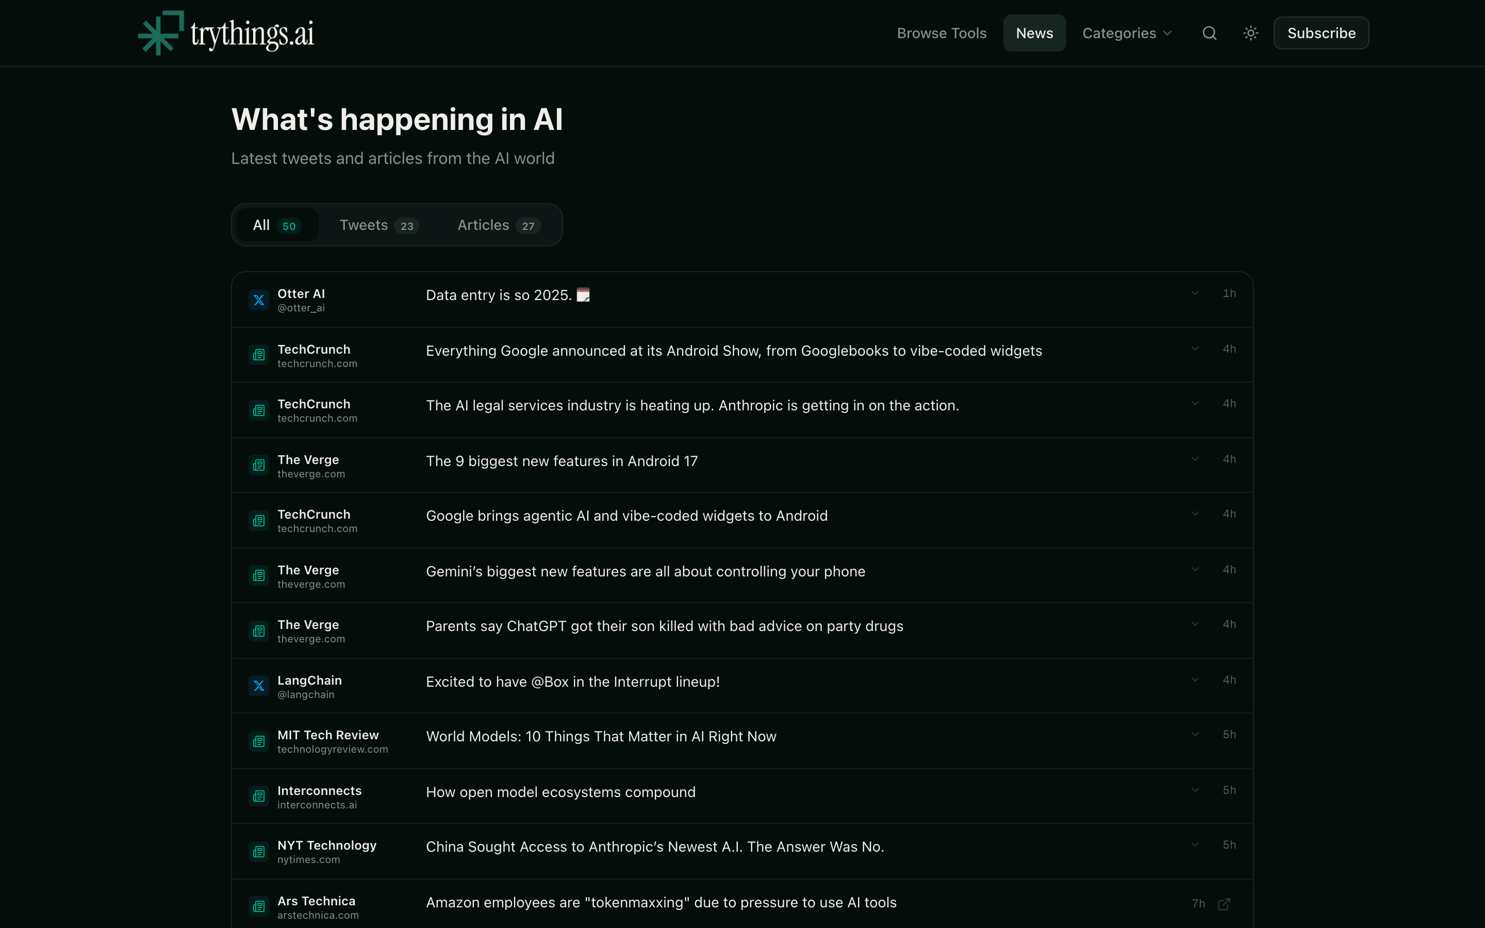Click the 7h timestamp on Ars Technica row

click(x=1198, y=904)
